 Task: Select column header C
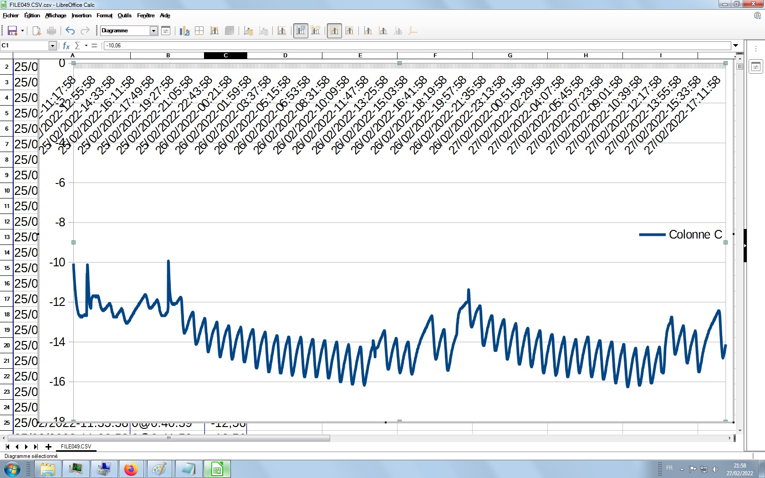point(225,56)
